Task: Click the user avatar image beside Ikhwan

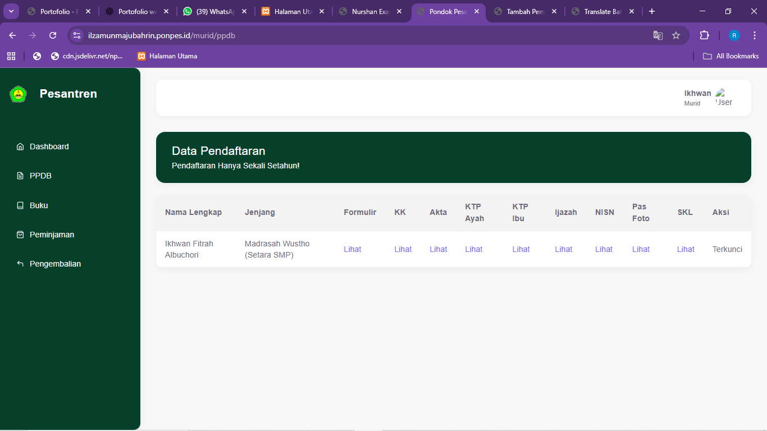Action: [724, 98]
